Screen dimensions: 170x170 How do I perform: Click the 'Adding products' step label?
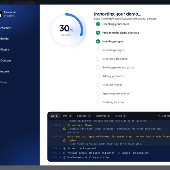113,76
